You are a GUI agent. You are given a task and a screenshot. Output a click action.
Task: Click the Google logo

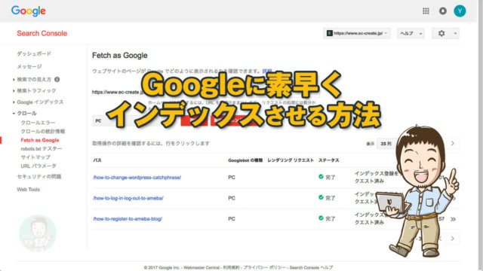[29, 11]
